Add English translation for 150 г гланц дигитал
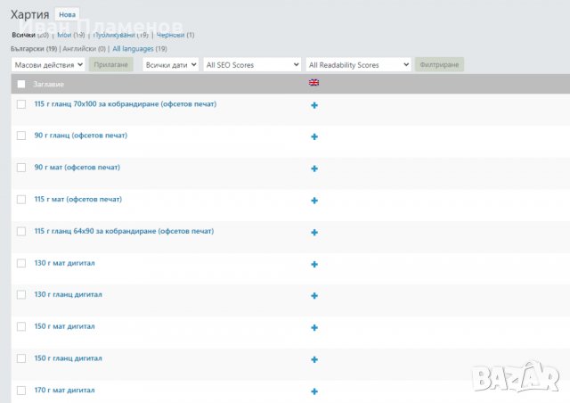 [314, 359]
